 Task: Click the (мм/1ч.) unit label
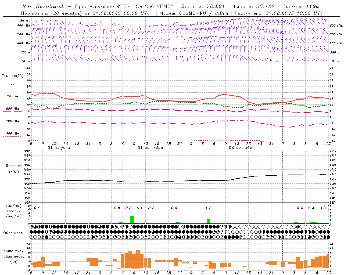pos(14,216)
